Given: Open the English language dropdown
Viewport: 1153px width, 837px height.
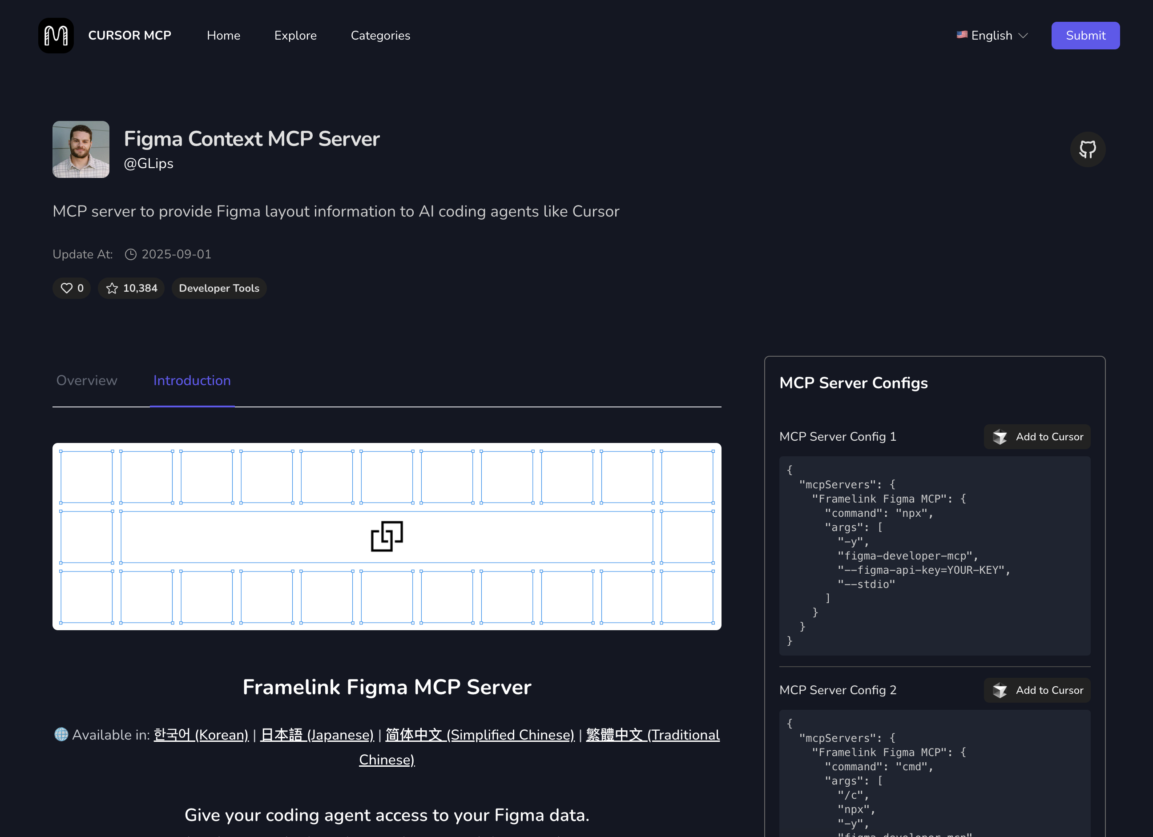Looking at the screenshot, I should point(992,36).
